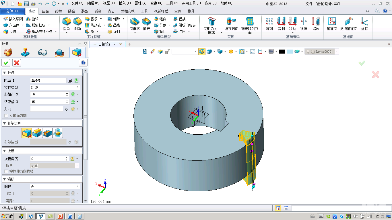Click the 面偏移 face offset icon
The image size is (392, 220).
tap(135, 22)
